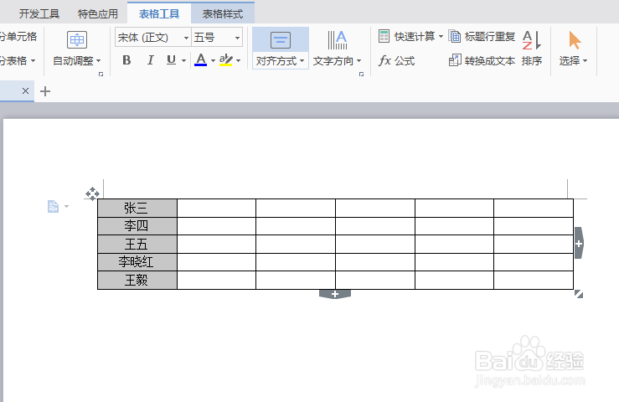Add a row with bottom plus handle
Screen dimensions: 619x402
(335, 294)
